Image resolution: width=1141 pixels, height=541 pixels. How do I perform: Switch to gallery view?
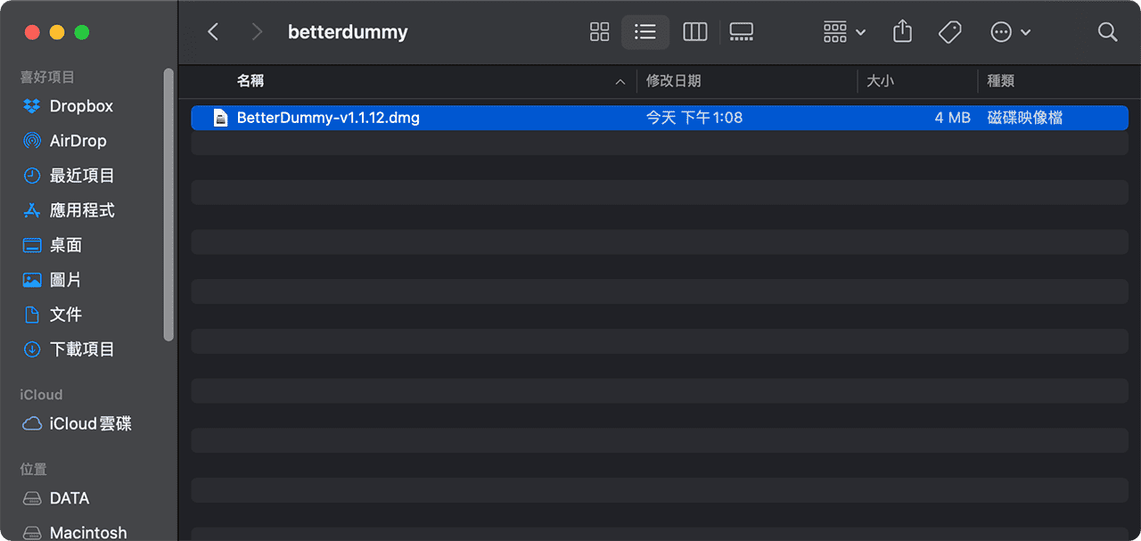(741, 31)
